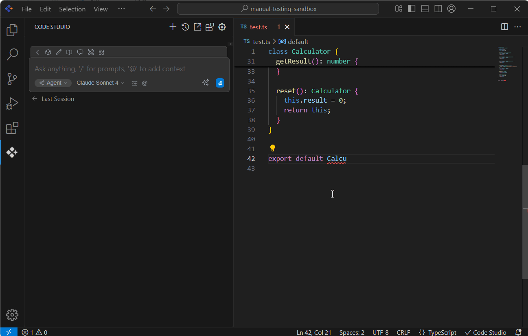Click the @ add context icon

[145, 83]
